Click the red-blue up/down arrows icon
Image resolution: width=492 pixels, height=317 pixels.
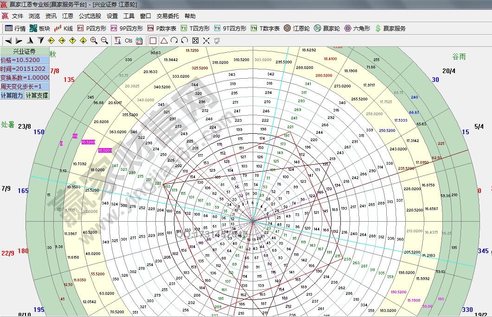117,41
